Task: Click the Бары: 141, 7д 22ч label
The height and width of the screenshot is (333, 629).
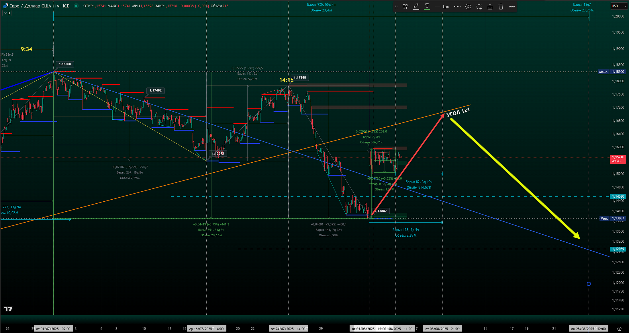Action: click(x=329, y=230)
